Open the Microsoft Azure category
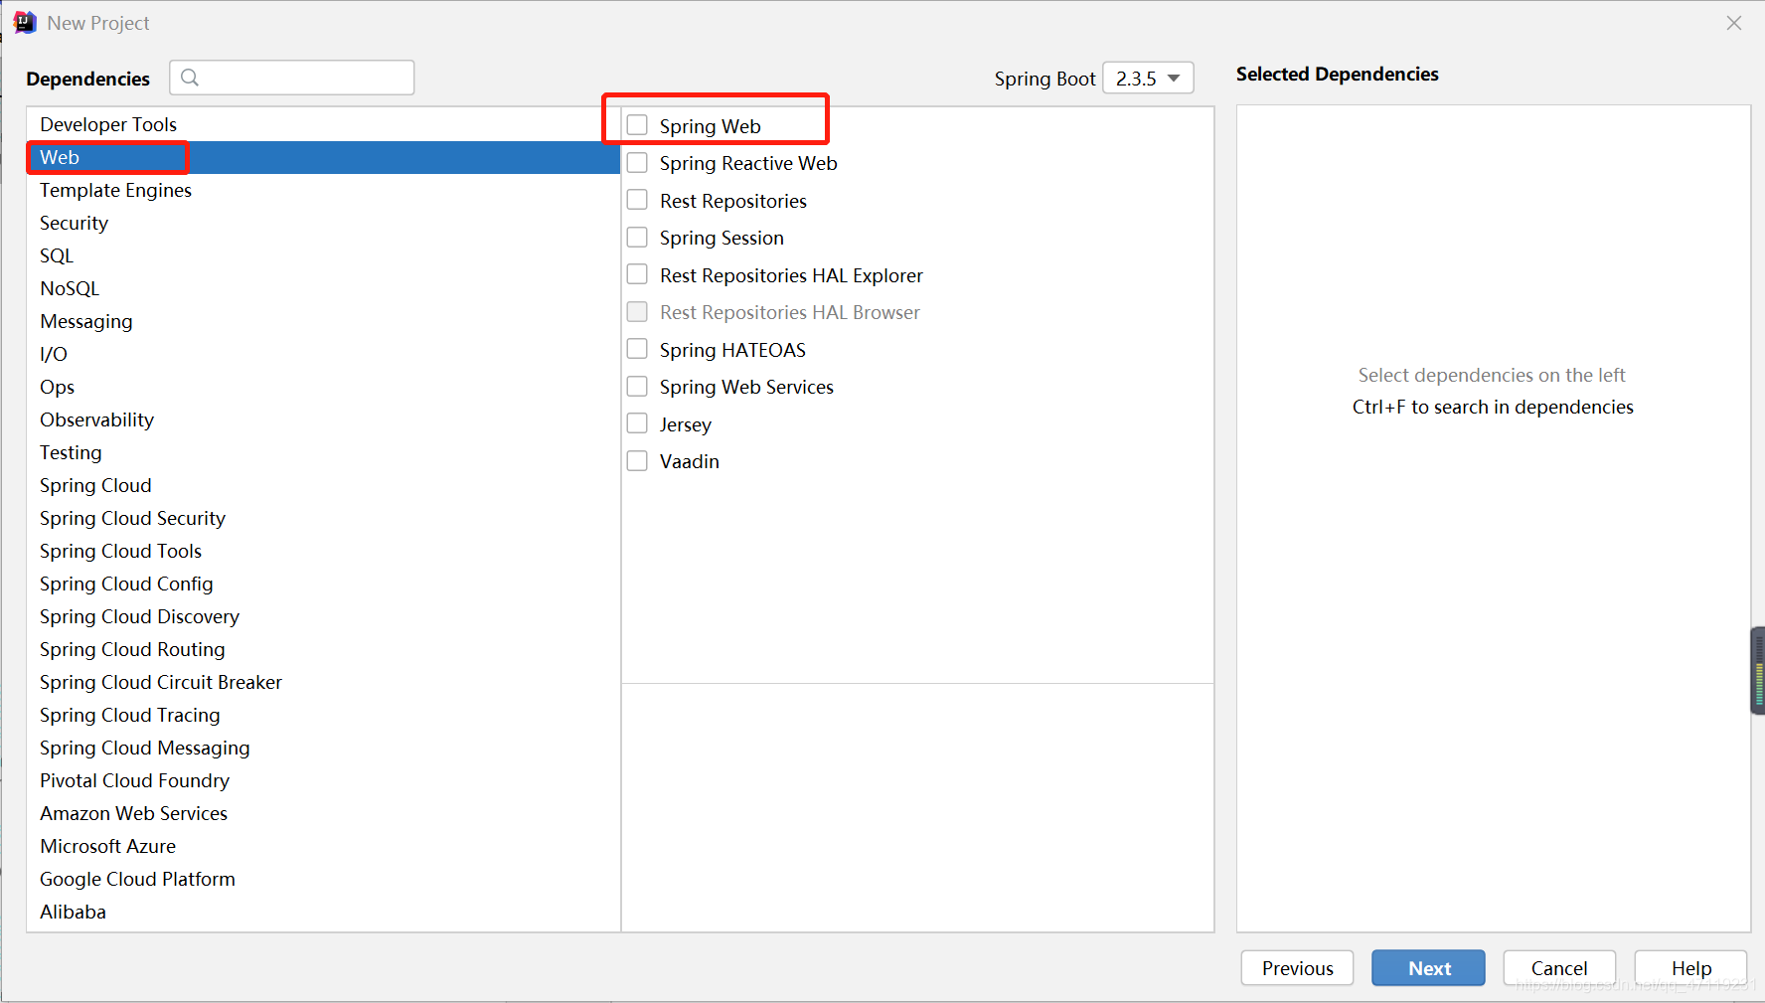The image size is (1765, 1003). click(x=323, y=846)
